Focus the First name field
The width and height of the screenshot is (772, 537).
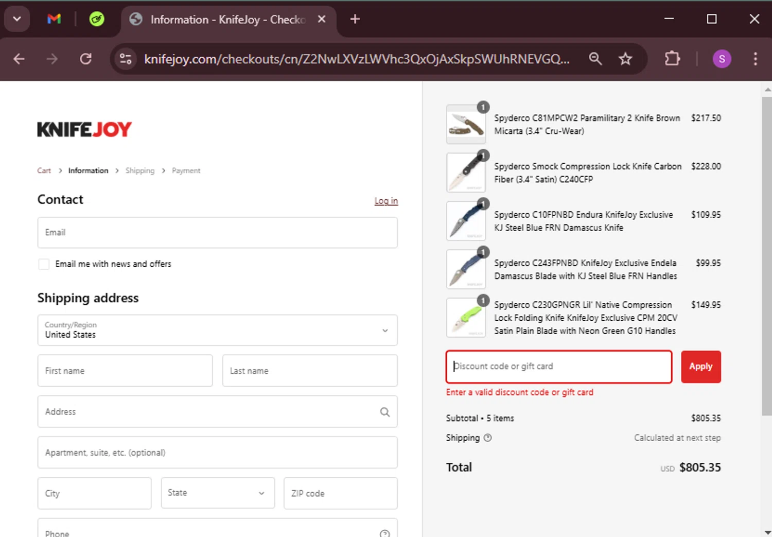click(x=125, y=371)
